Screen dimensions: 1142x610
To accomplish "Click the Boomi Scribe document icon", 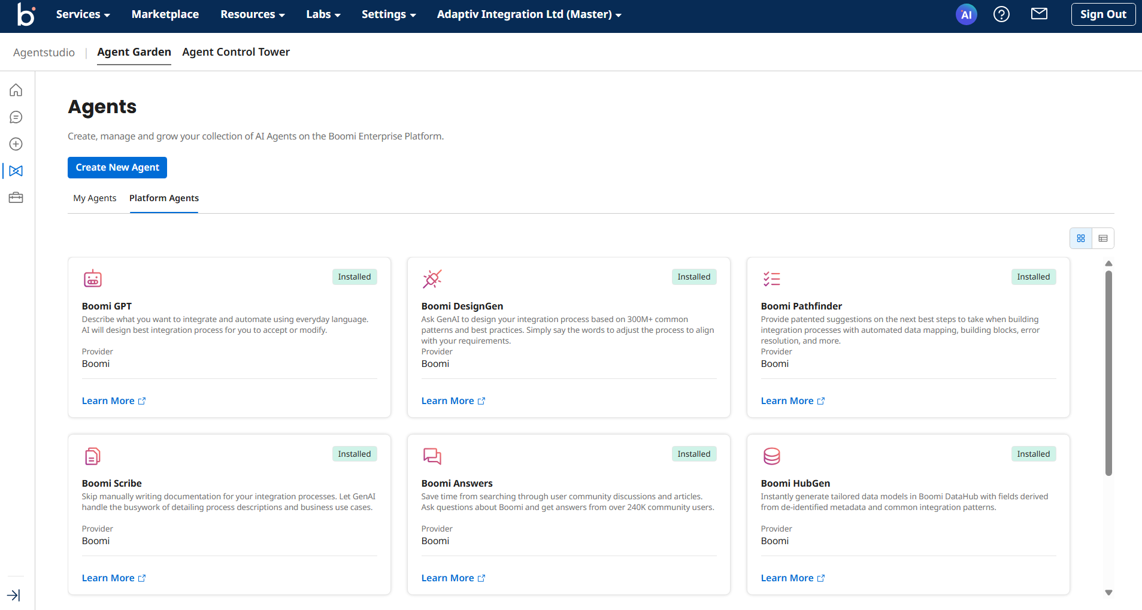I will 93,456.
